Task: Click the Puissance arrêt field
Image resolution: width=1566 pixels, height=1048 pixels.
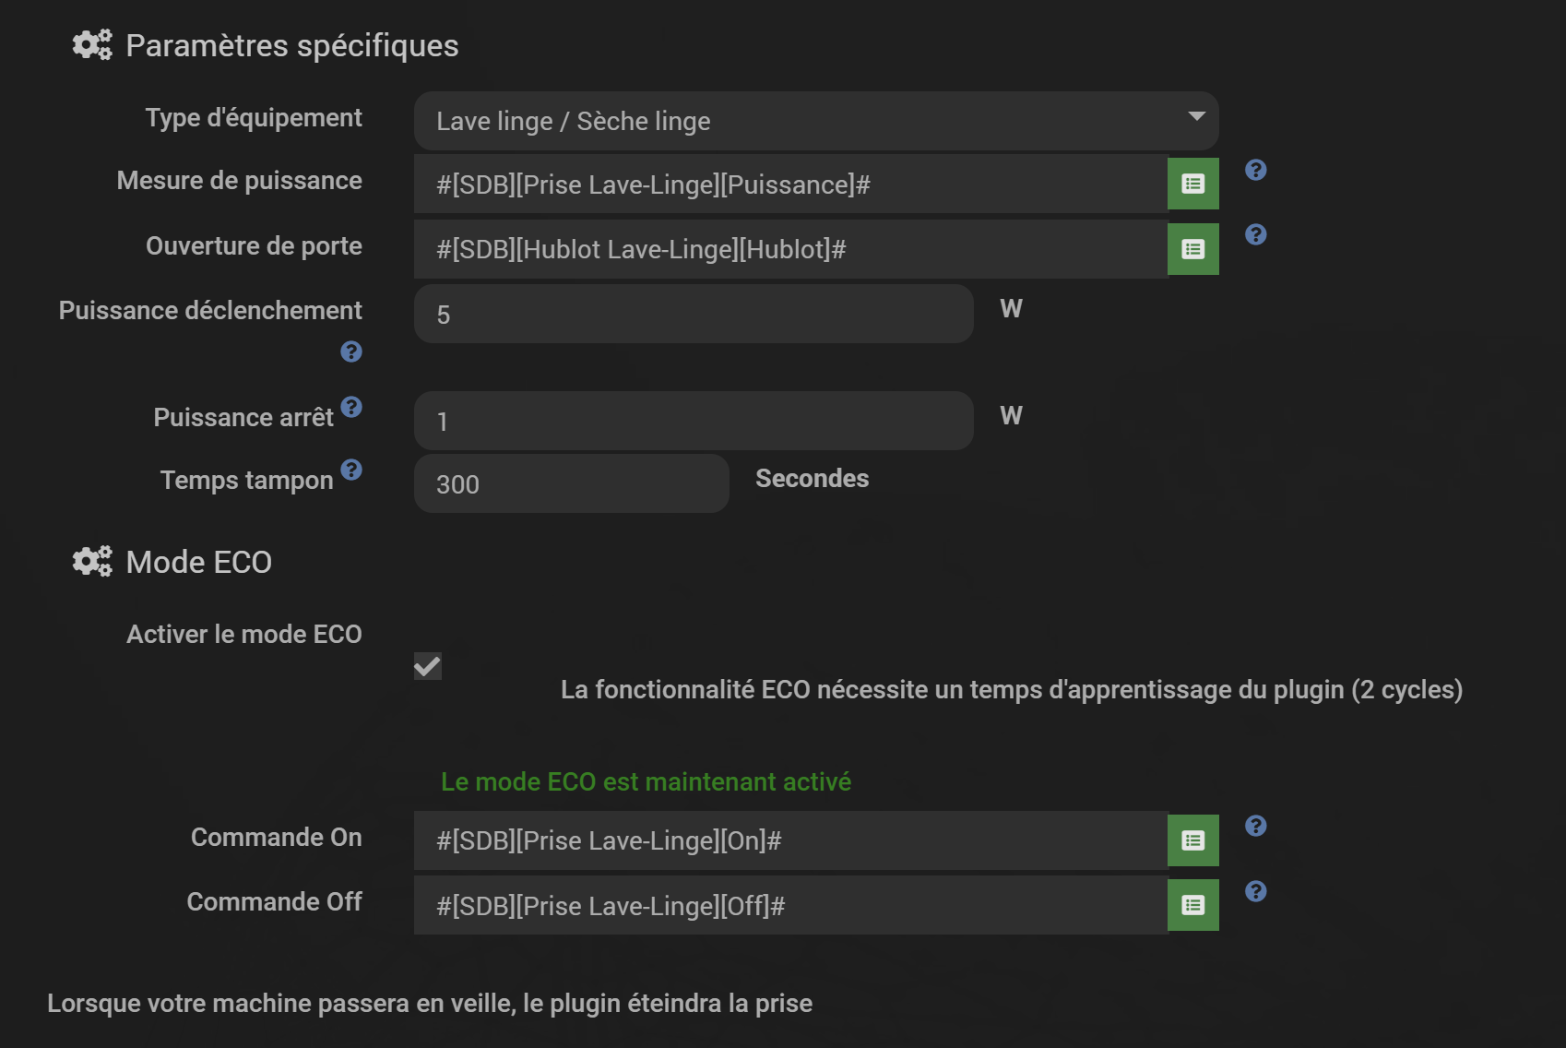Action: click(x=694, y=421)
